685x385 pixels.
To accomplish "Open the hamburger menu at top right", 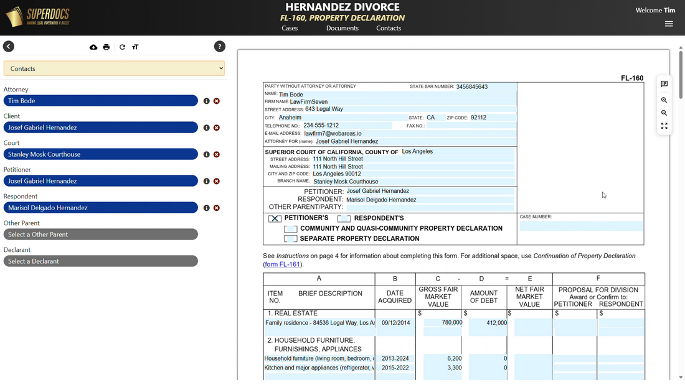I will point(669,24).
